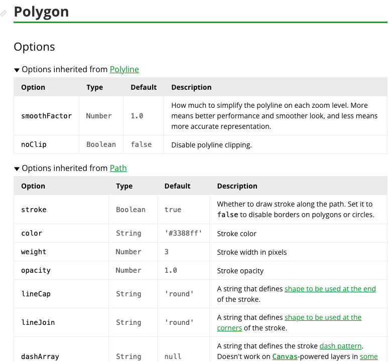Collapse the Options inherited from Path section
Viewport: 389px width, 362px height.
17,169
